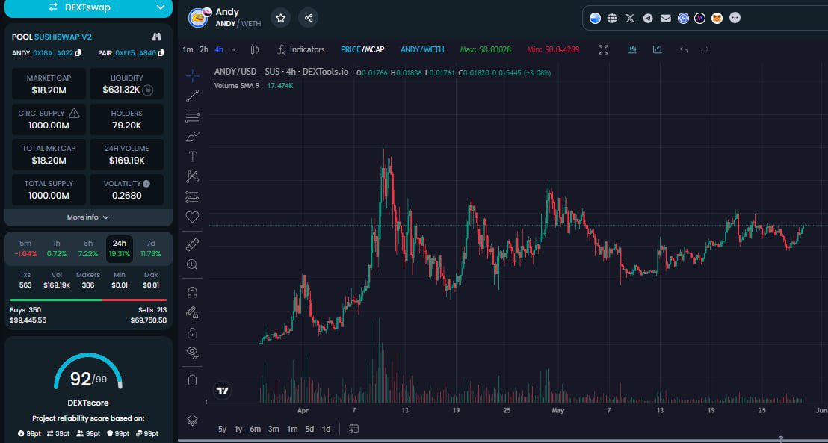Open more links with three-dot icon

pos(735,18)
